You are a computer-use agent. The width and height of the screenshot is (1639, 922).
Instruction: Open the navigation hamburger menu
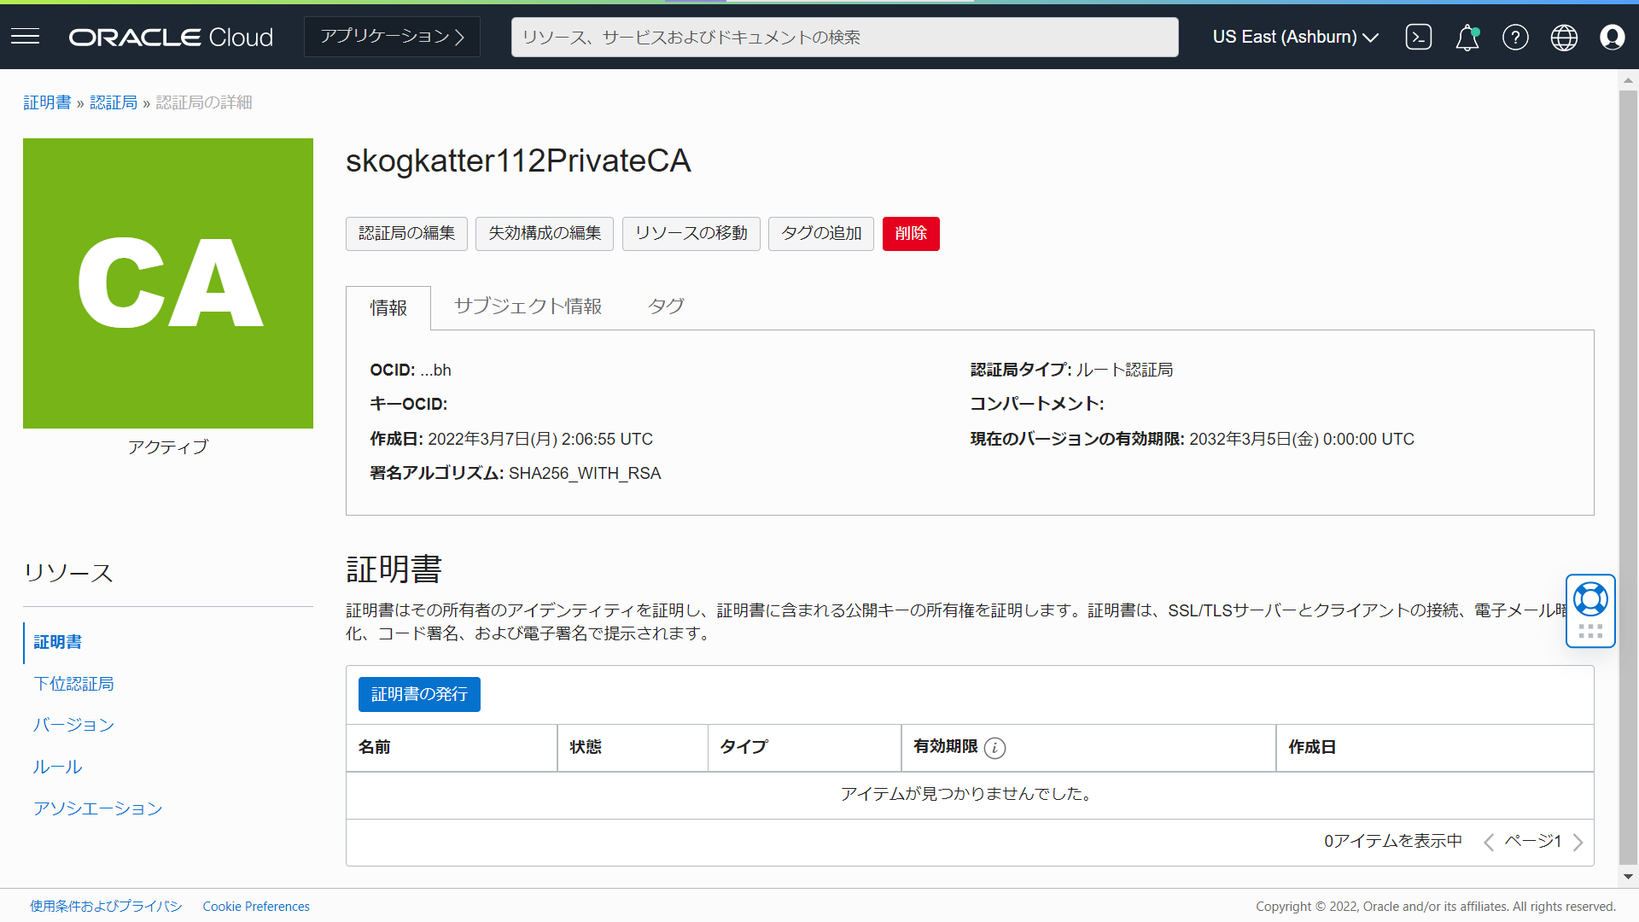25,36
